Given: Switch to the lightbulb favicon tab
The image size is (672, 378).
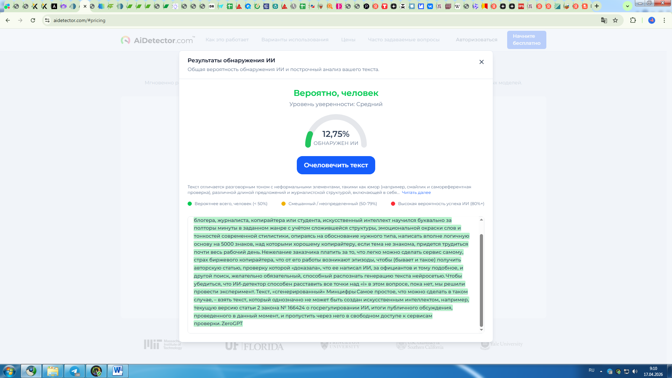Looking at the screenshot, I should pyautogui.click(x=175, y=6).
